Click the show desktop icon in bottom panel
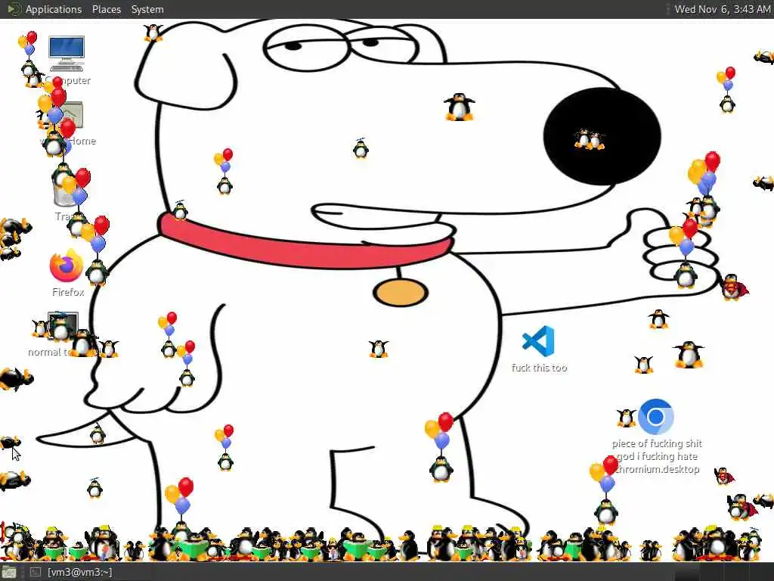The image size is (774, 581). [x=9, y=573]
